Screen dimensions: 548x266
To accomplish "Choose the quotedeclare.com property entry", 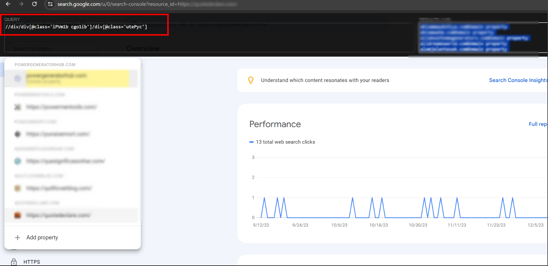I will pos(59,215).
